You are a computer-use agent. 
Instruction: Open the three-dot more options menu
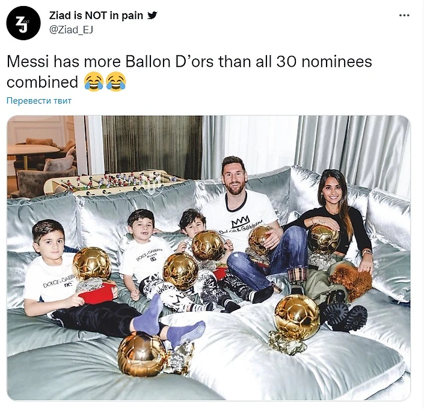404,16
